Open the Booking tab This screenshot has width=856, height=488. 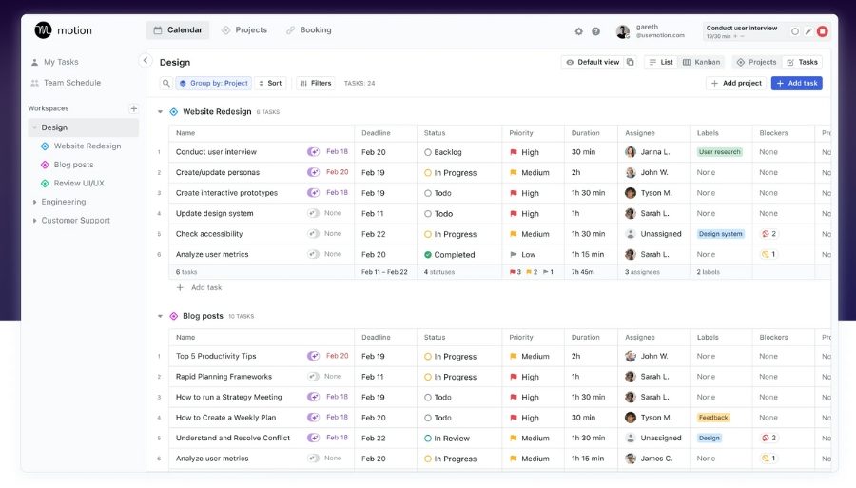click(x=309, y=30)
